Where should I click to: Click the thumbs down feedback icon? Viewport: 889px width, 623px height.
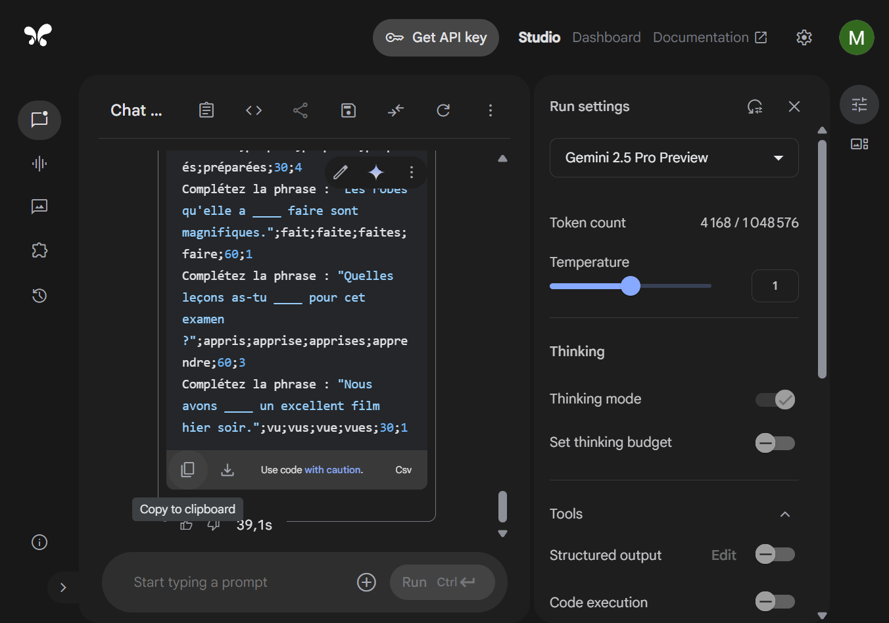click(x=214, y=525)
